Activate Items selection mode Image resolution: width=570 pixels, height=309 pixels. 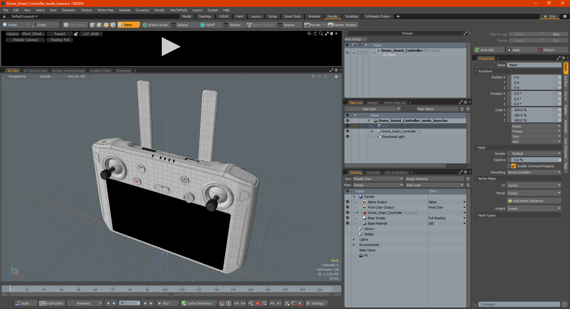129,25
